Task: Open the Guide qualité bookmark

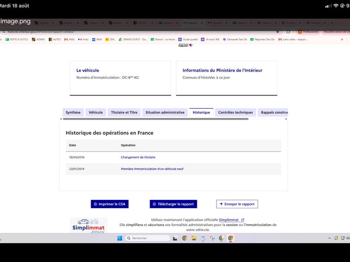Action: click(188, 39)
